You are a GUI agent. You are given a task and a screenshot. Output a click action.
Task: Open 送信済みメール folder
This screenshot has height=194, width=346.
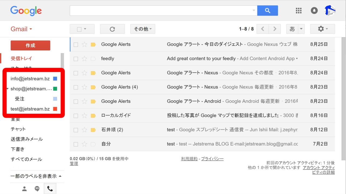[x=26, y=139]
